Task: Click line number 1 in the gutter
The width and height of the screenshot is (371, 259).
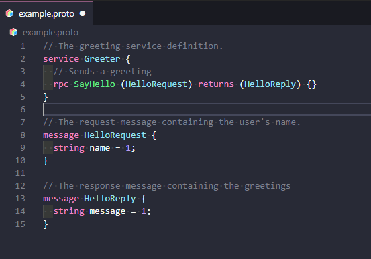Action: 23,46
